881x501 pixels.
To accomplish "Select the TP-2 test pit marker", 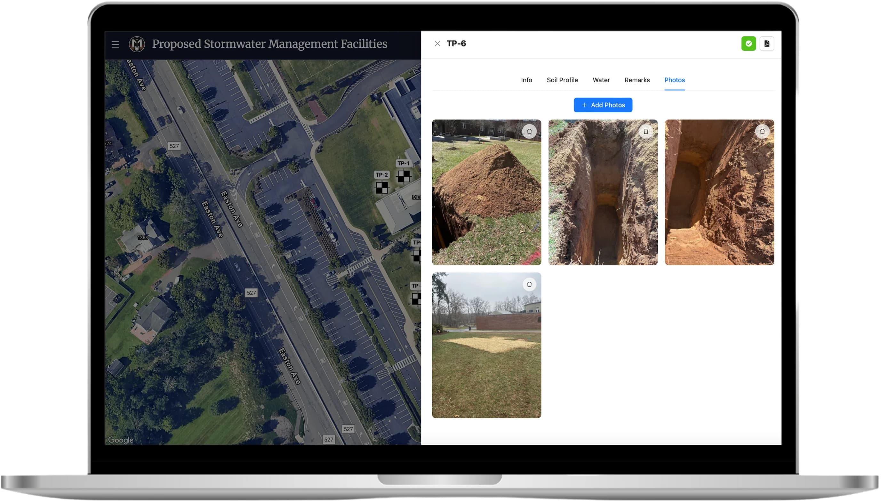I will point(382,188).
